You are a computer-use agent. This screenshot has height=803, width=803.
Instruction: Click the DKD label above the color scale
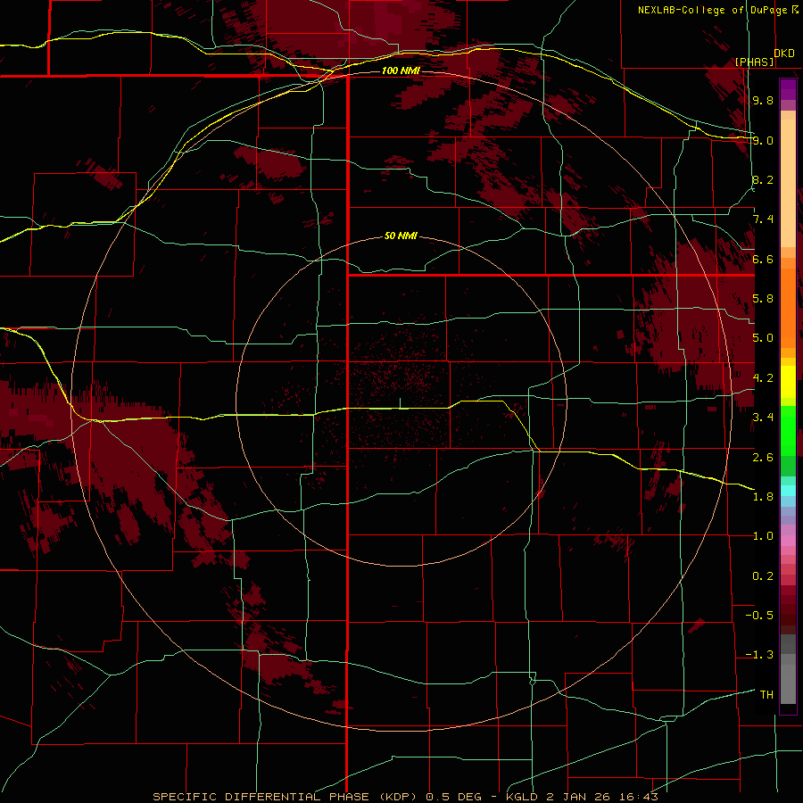[784, 54]
